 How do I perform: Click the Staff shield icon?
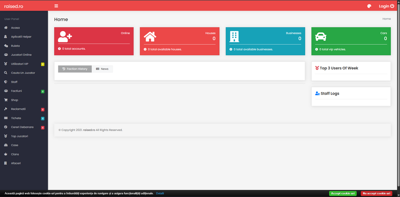(x=6, y=82)
